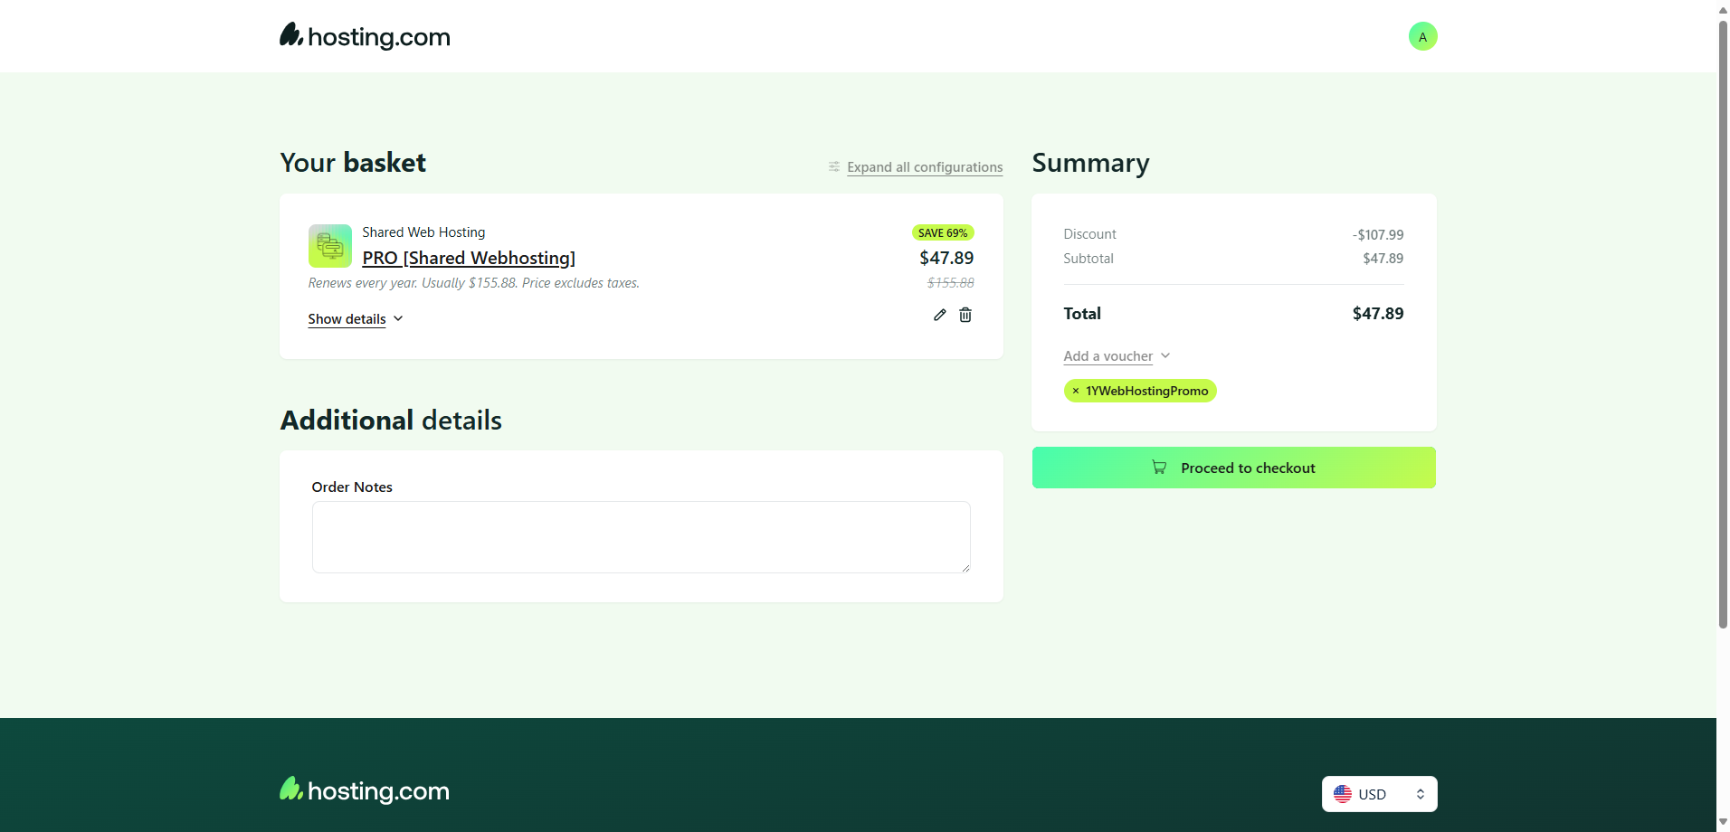Screen dimensions: 1730x832
Task: Click Expand all configurations link
Action: (x=925, y=167)
